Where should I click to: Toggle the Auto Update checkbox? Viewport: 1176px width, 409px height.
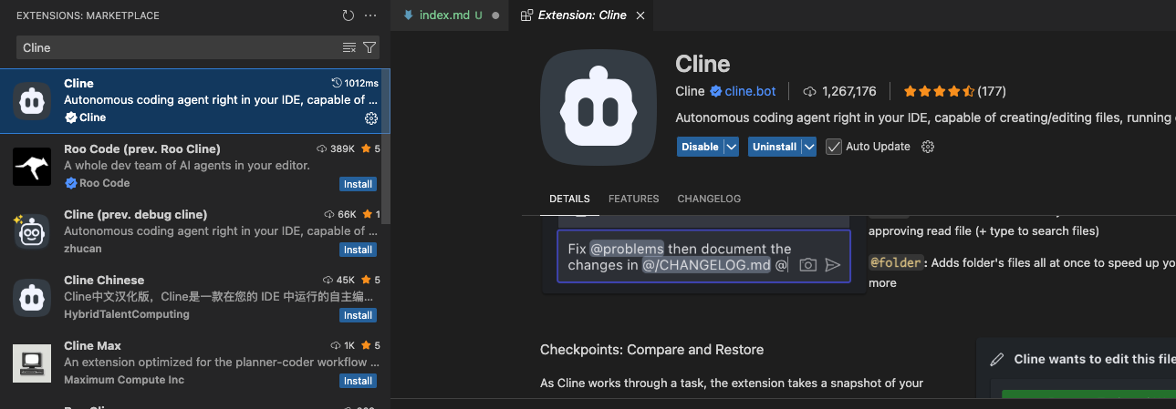point(833,147)
